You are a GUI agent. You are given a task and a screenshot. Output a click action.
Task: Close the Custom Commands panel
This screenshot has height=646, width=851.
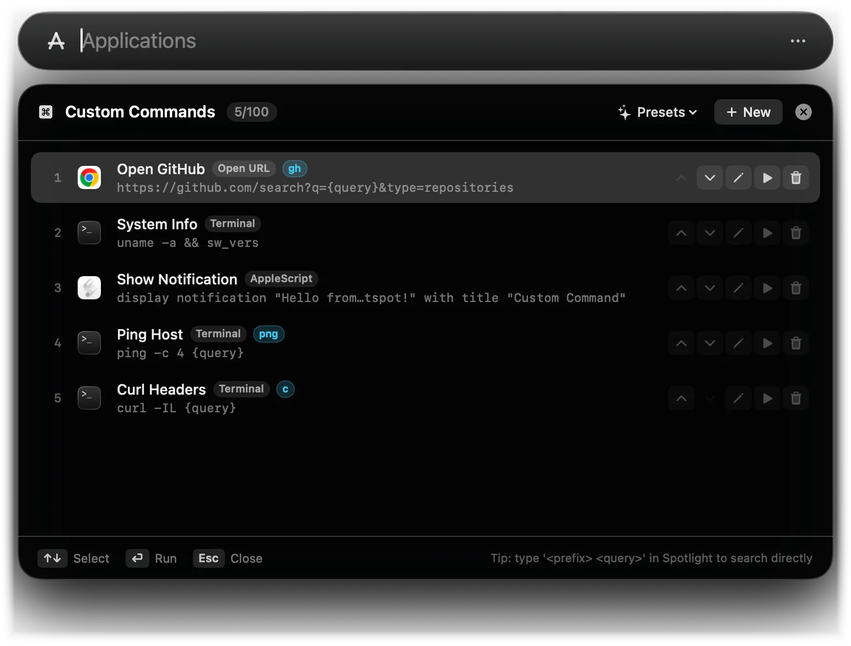(804, 112)
